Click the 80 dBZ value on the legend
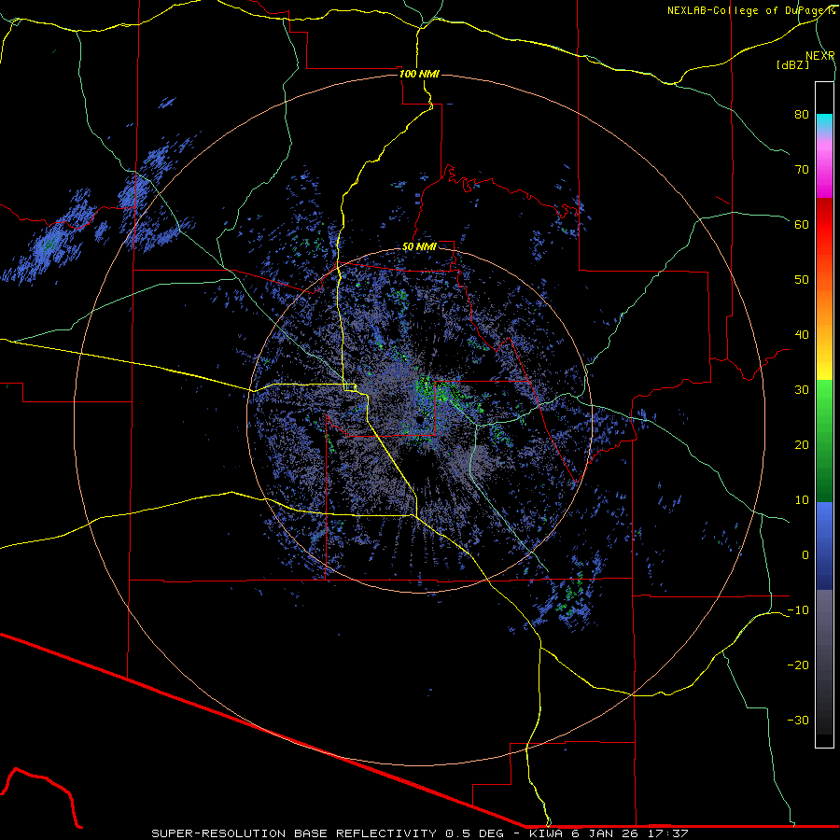Screen dimensions: 840x840 [802, 115]
